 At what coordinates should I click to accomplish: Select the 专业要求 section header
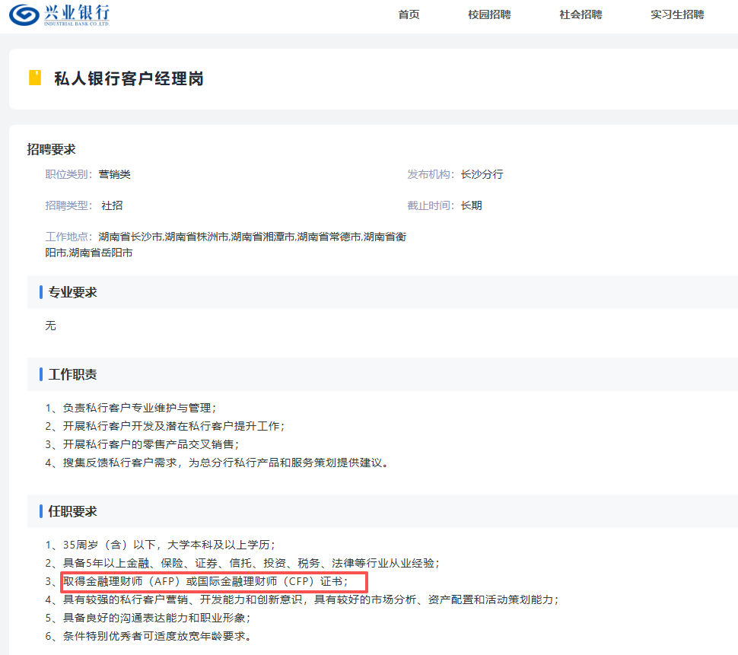click(73, 292)
